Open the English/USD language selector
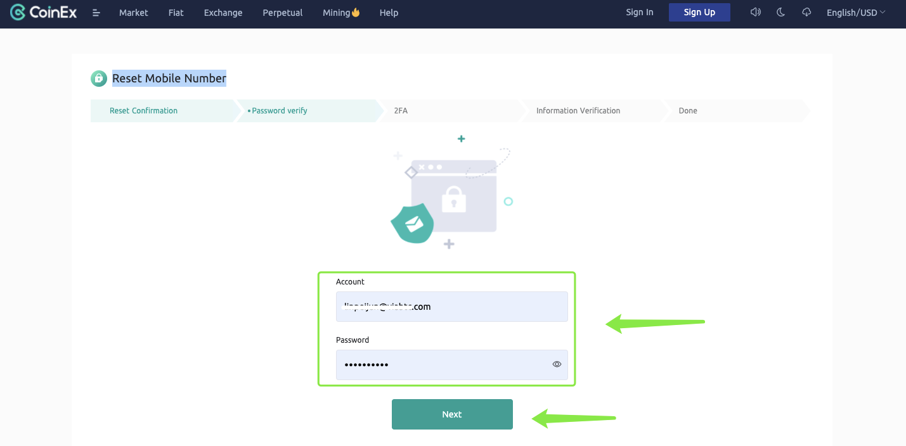This screenshot has width=906, height=446. (851, 11)
